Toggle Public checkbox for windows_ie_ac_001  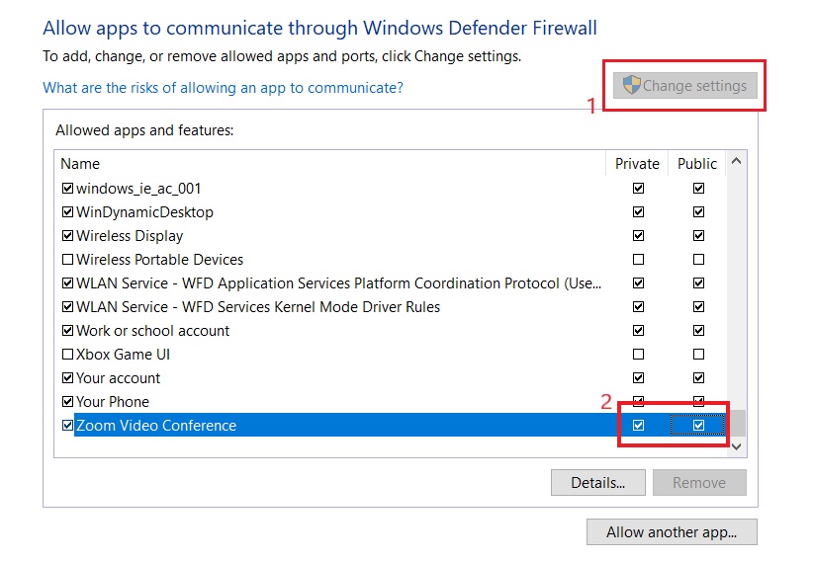[698, 188]
